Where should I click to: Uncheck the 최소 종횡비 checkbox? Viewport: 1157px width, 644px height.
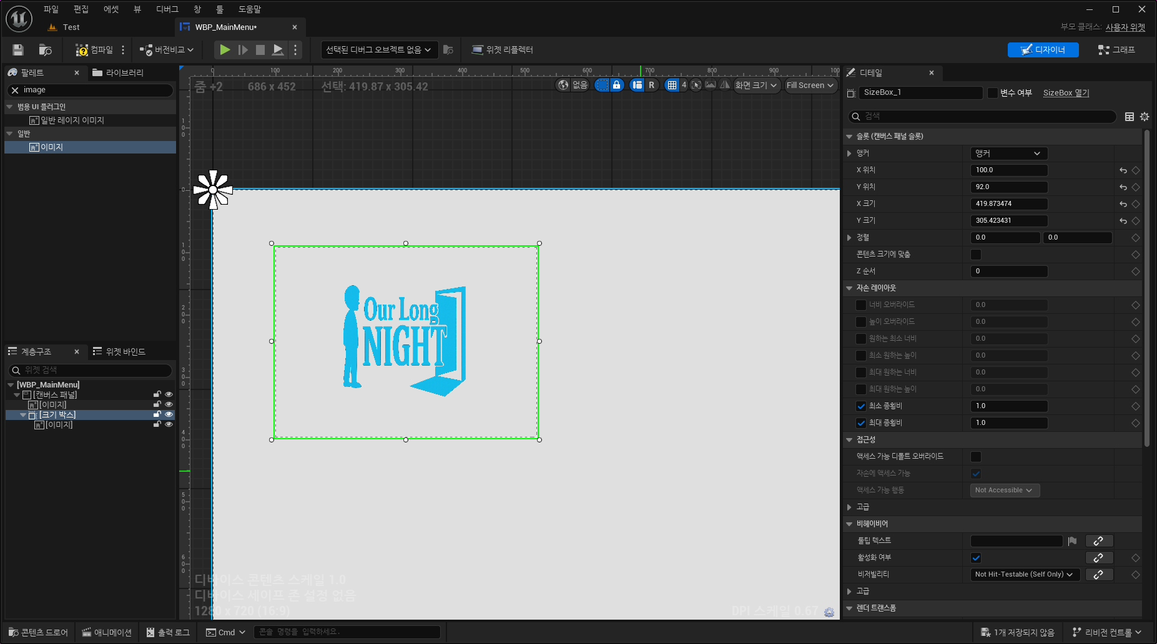(861, 406)
